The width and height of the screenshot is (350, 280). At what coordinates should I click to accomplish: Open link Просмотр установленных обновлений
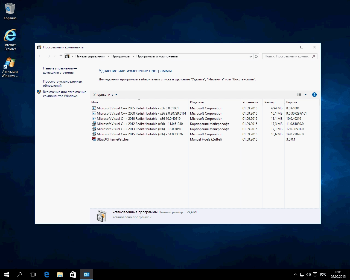63,83
